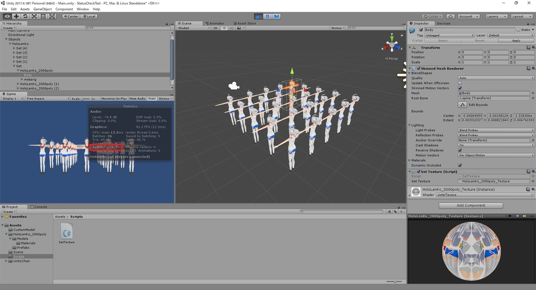Click the Edit Bounds icon button
This screenshot has width=536, height=290.
462,105
